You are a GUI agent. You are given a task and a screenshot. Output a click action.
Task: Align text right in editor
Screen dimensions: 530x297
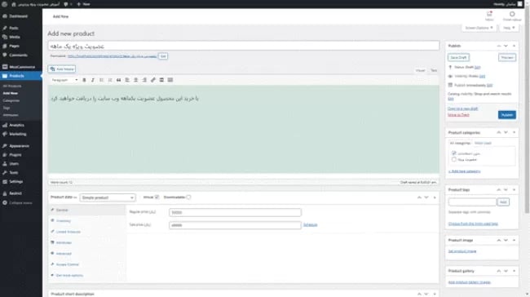click(144, 80)
